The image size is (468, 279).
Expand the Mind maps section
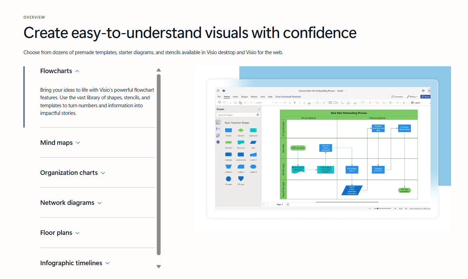click(x=60, y=143)
